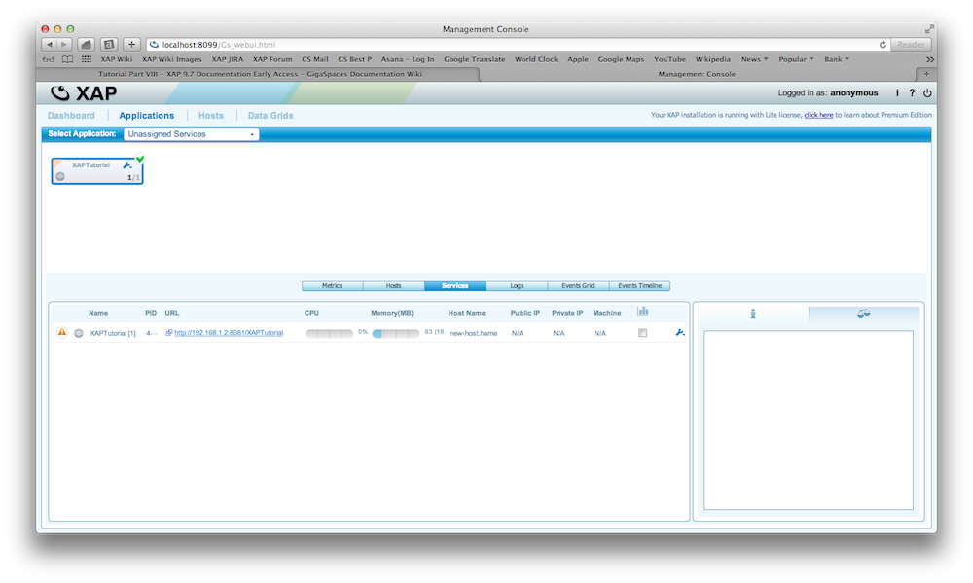The image size is (973, 583).
Task: Go back with browser back arrow
Action: (x=50, y=45)
